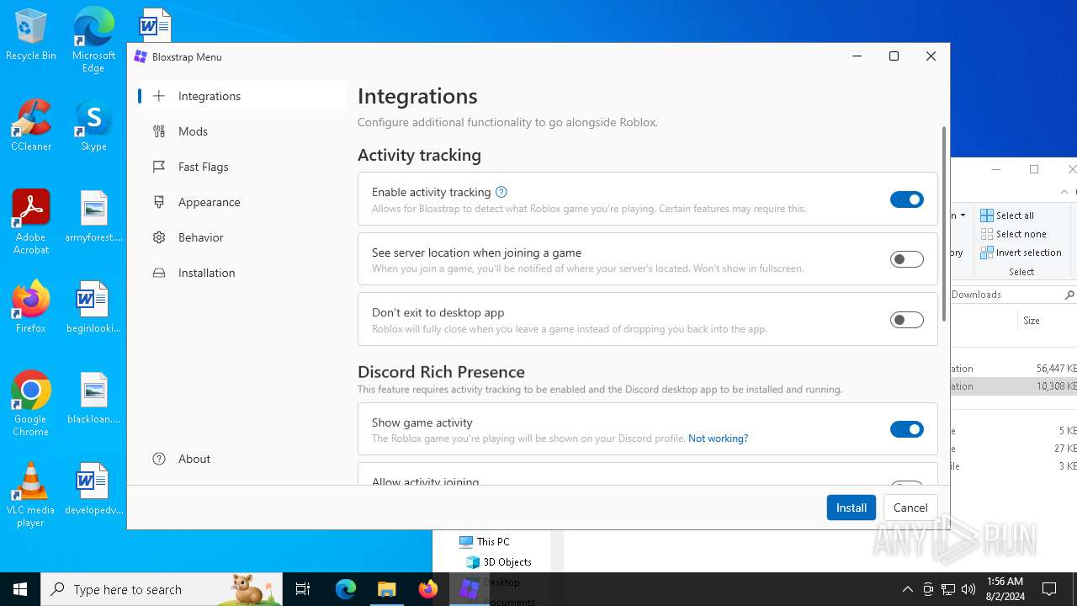Open the Mods section

(x=241, y=131)
